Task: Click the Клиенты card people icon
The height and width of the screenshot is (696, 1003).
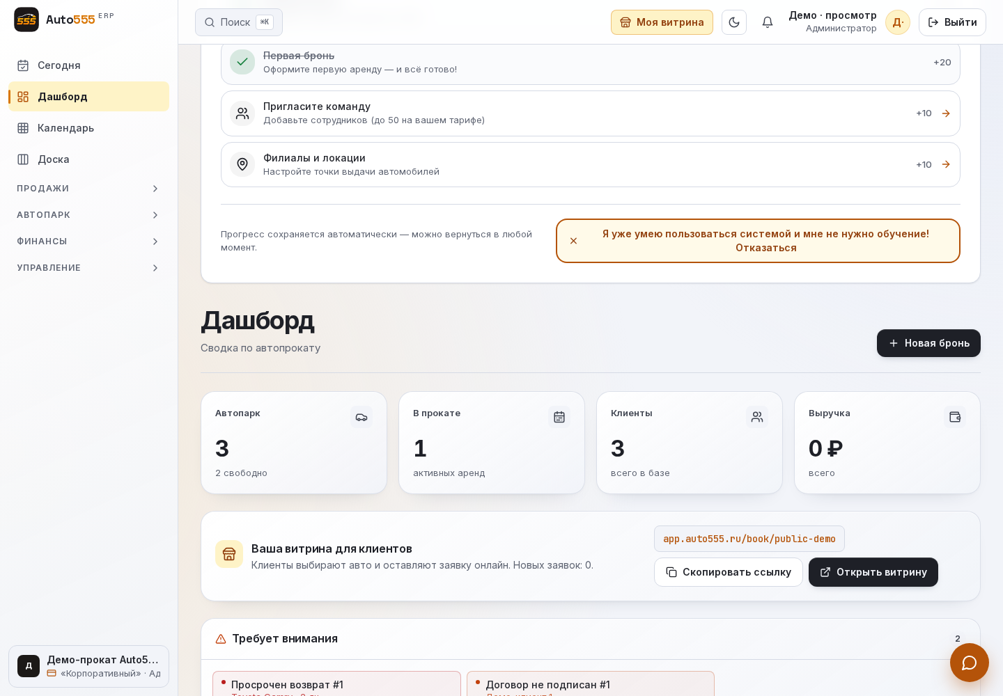Action: coord(757,417)
